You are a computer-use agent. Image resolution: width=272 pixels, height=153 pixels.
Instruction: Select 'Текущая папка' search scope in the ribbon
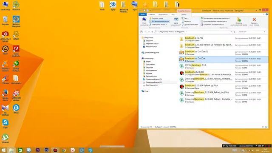click(156, 18)
